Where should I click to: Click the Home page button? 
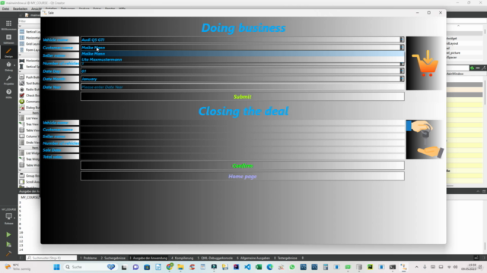[242, 176]
